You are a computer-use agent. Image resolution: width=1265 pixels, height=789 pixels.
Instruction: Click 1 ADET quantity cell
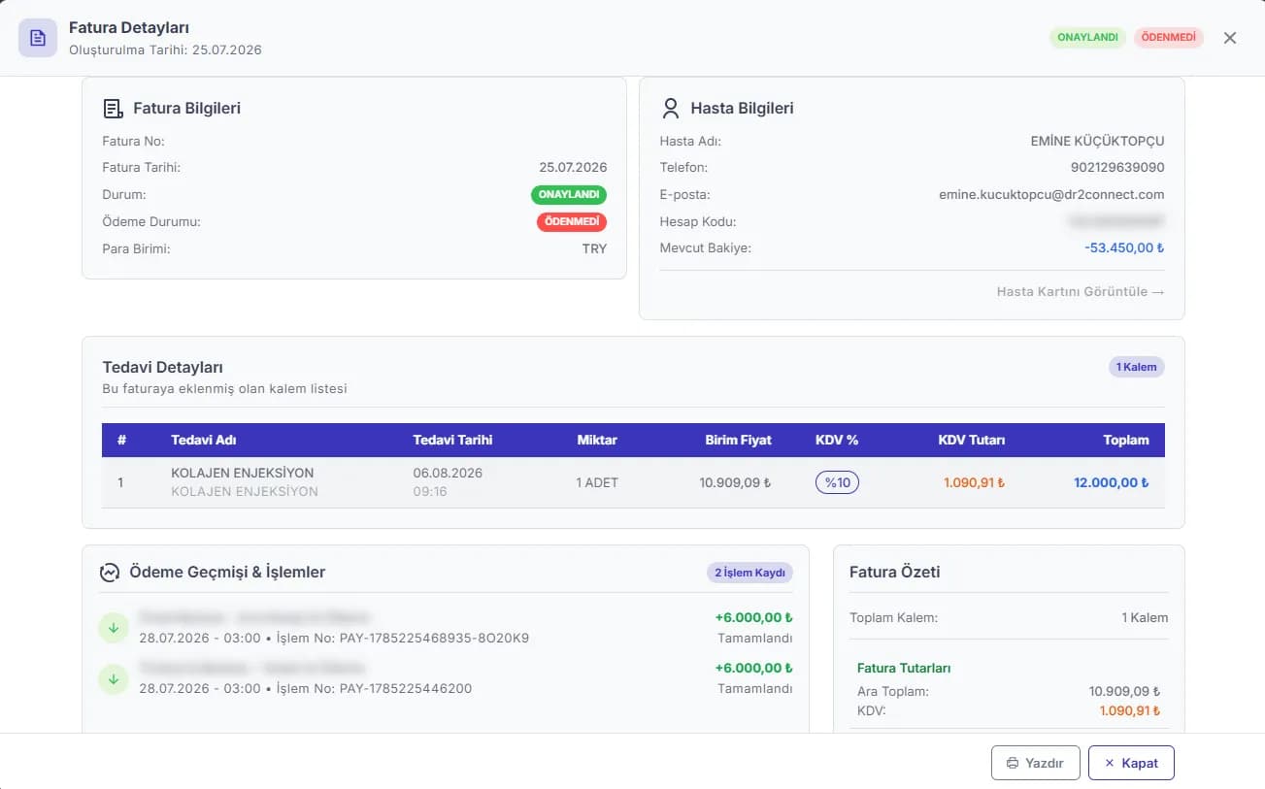click(x=597, y=482)
